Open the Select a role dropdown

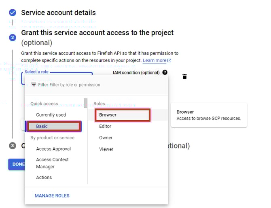click(57, 76)
